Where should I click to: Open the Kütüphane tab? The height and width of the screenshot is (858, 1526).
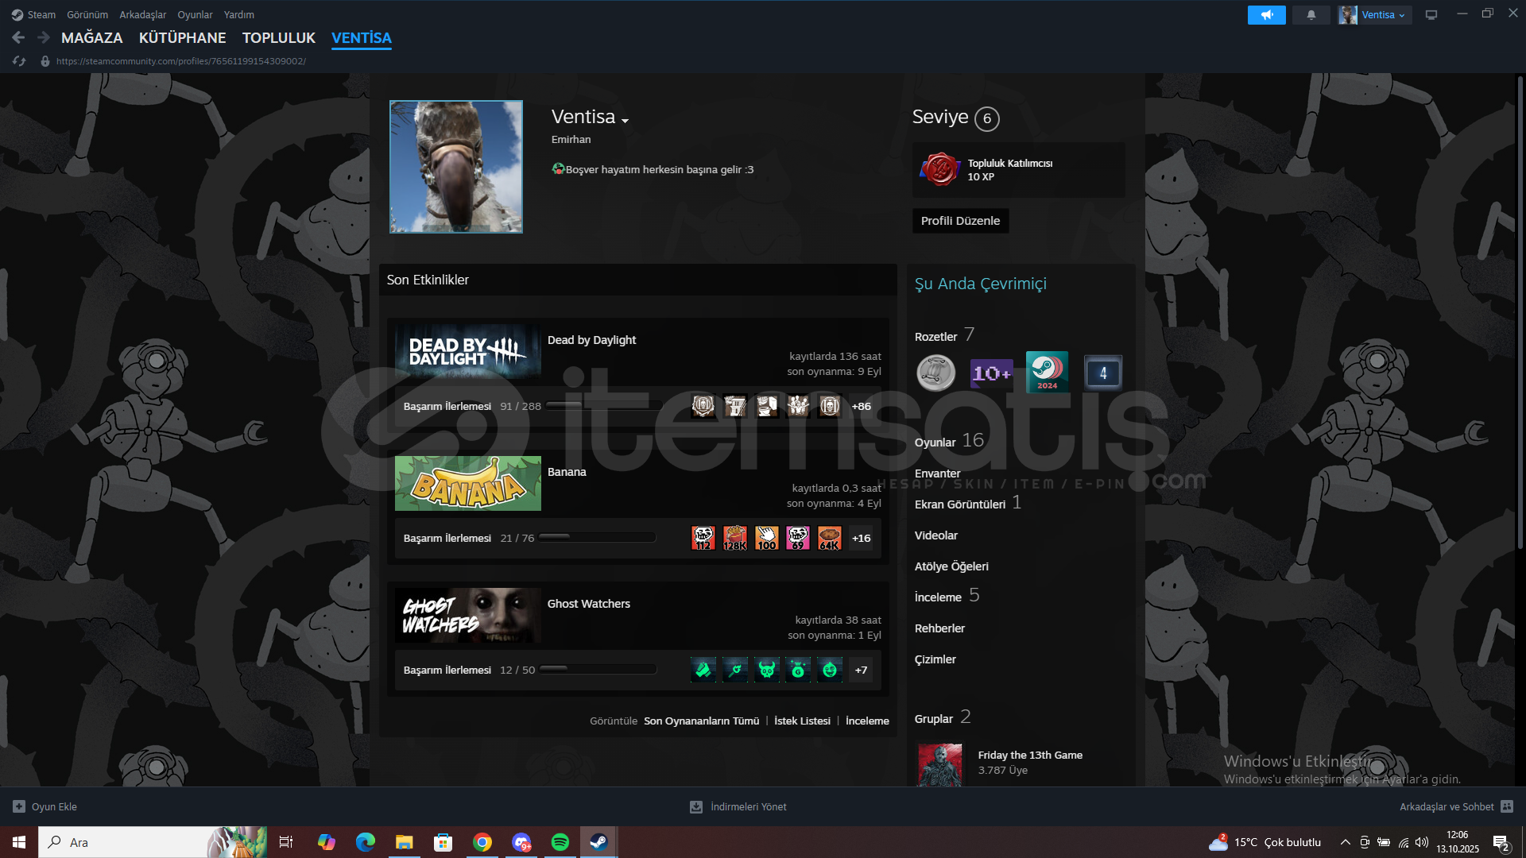(x=182, y=37)
